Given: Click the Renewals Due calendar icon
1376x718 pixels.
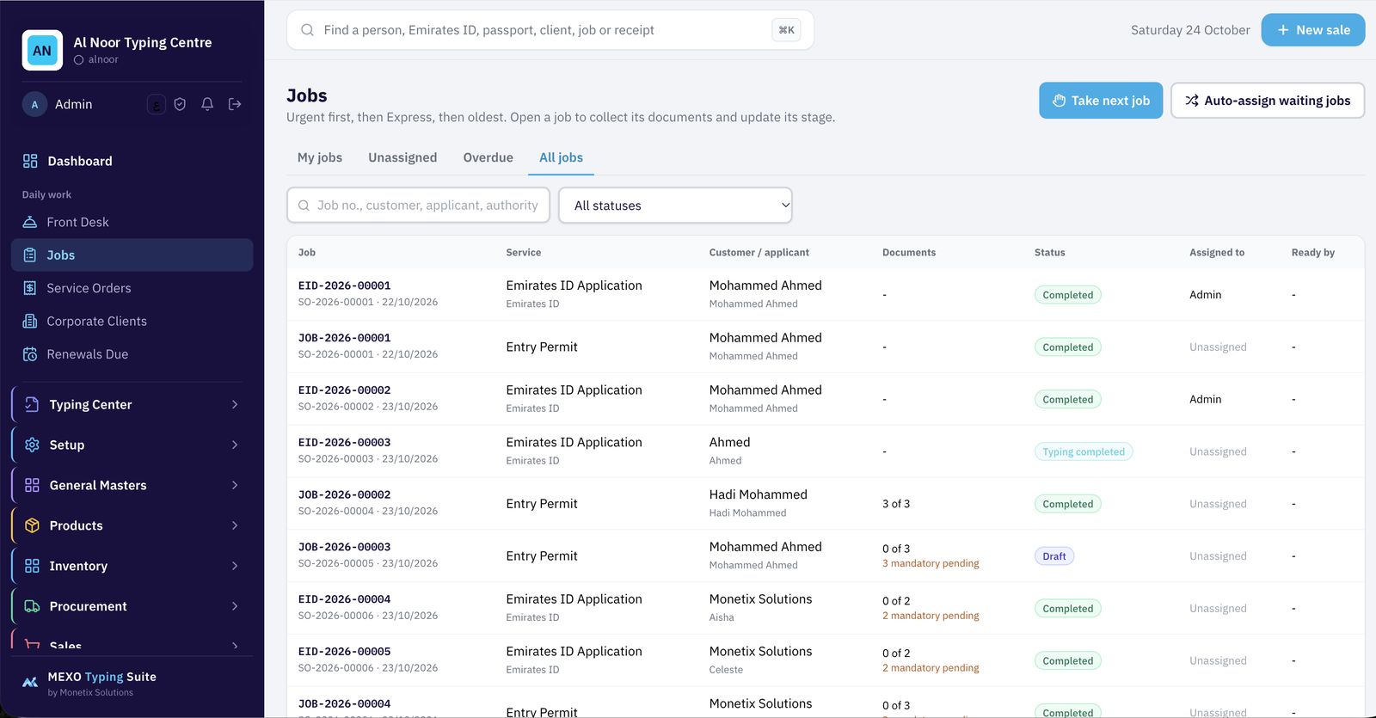Looking at the screenshot, I should pyautogui.click(x=30, y=354).
